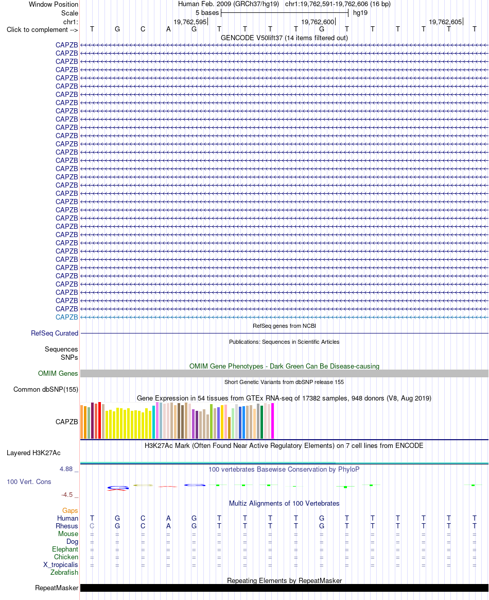This screenshot has height=600, width=489.
Task: Select the Human alignment row label
Action: click(67, 519)
